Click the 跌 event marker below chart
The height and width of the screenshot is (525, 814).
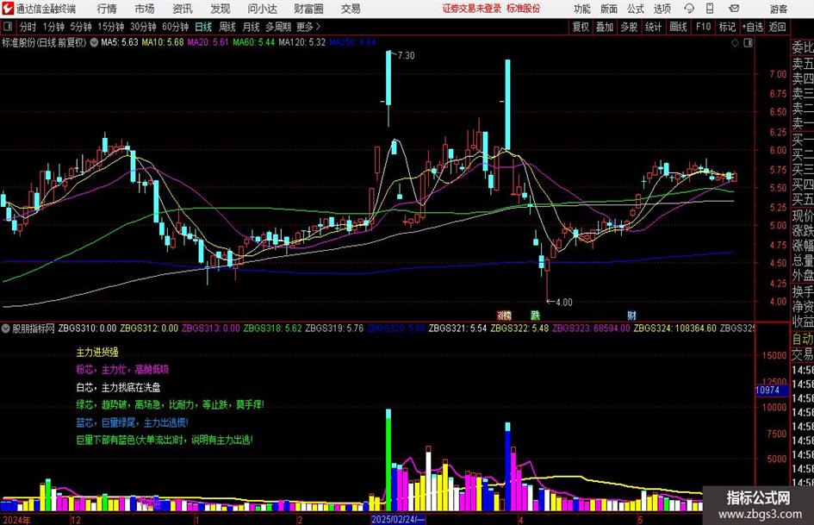[x=535, y=315]
